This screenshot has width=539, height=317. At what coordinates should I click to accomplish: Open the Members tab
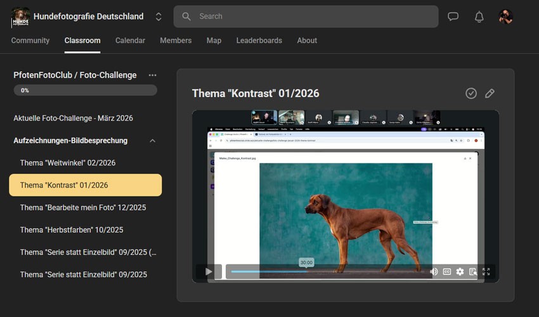(x=176, y=41)
